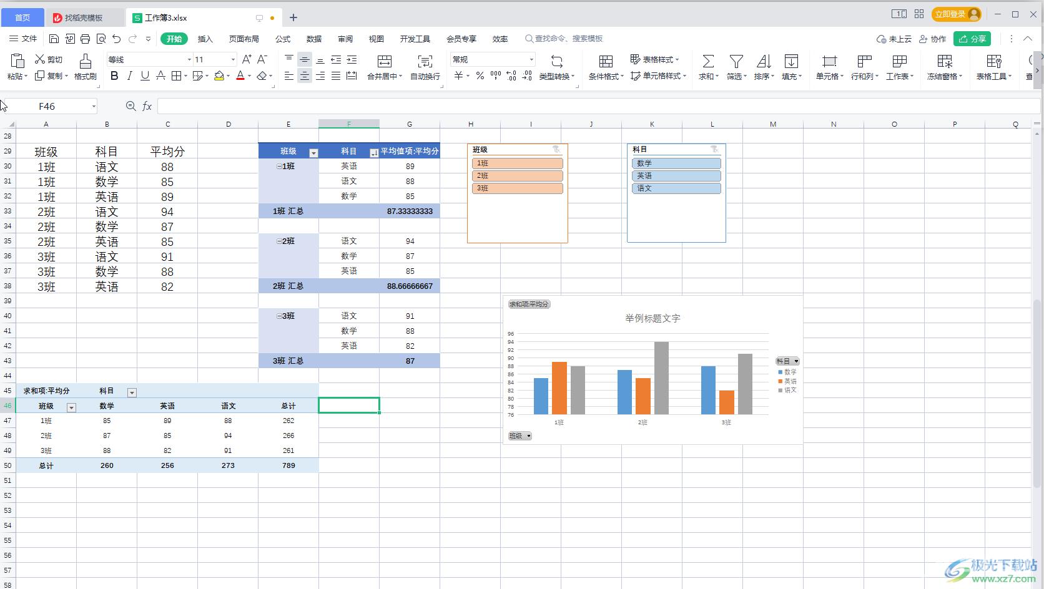Viewport: 1044px width, 589px height.
Task: Toggle 3班 in the 班级 slicer
Action: 518,188
